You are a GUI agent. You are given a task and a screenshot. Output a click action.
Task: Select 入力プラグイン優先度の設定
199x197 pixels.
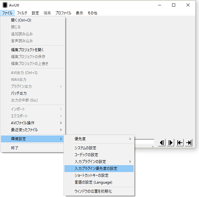[99, 169]
